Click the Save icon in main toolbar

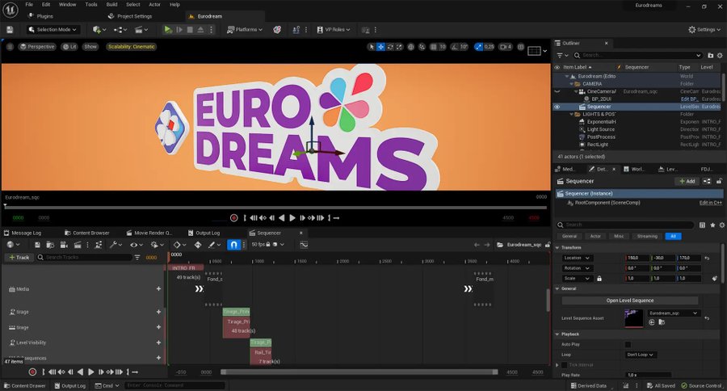point(10,30)
